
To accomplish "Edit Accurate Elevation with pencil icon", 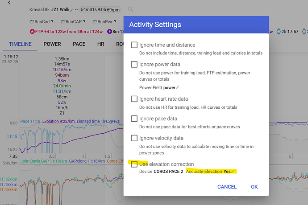I will pyautogui.click(x=233, y=171).
